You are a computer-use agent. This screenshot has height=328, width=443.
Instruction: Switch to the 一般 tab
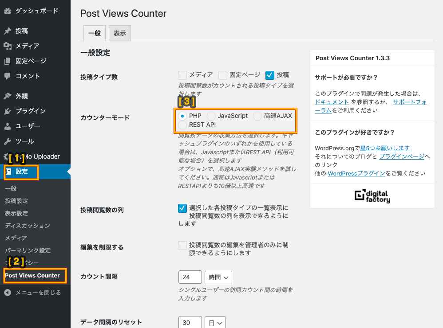coord(95,33)
